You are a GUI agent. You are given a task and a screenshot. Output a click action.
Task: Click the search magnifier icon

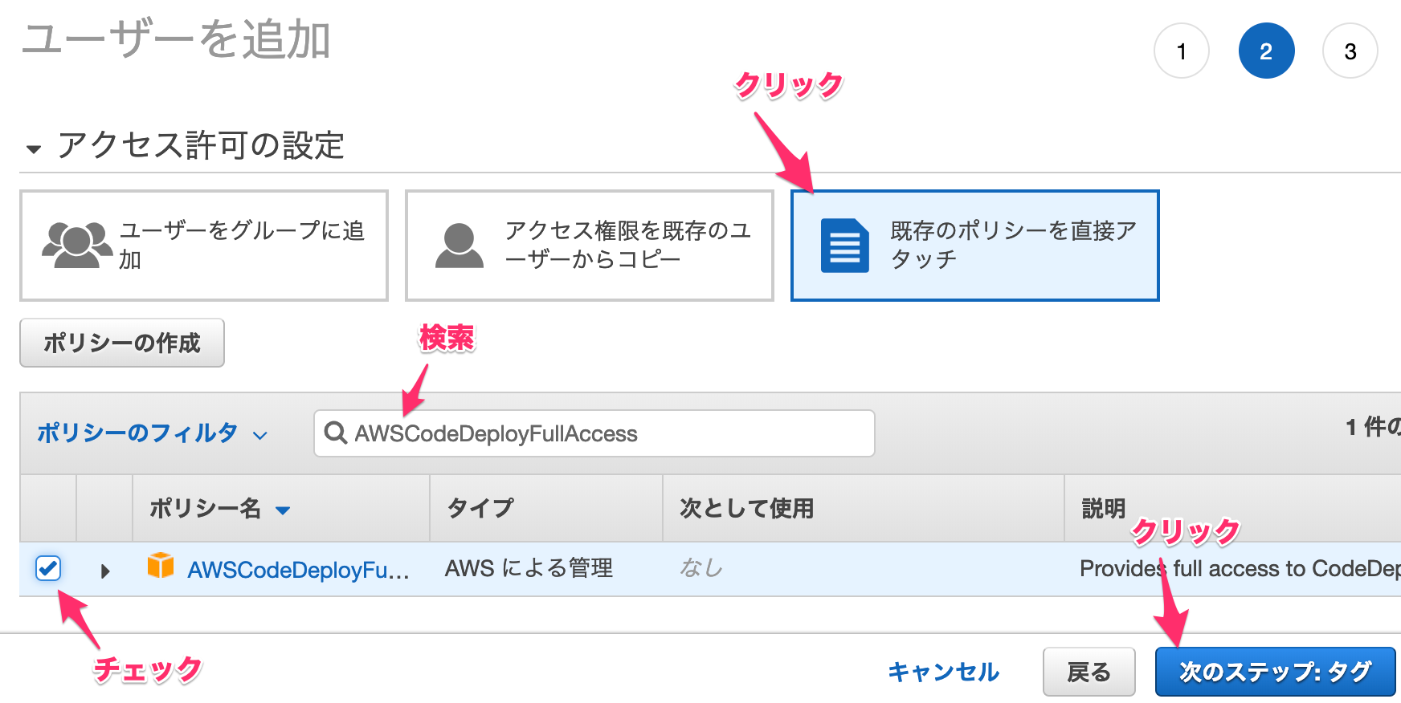click(335, 433)
